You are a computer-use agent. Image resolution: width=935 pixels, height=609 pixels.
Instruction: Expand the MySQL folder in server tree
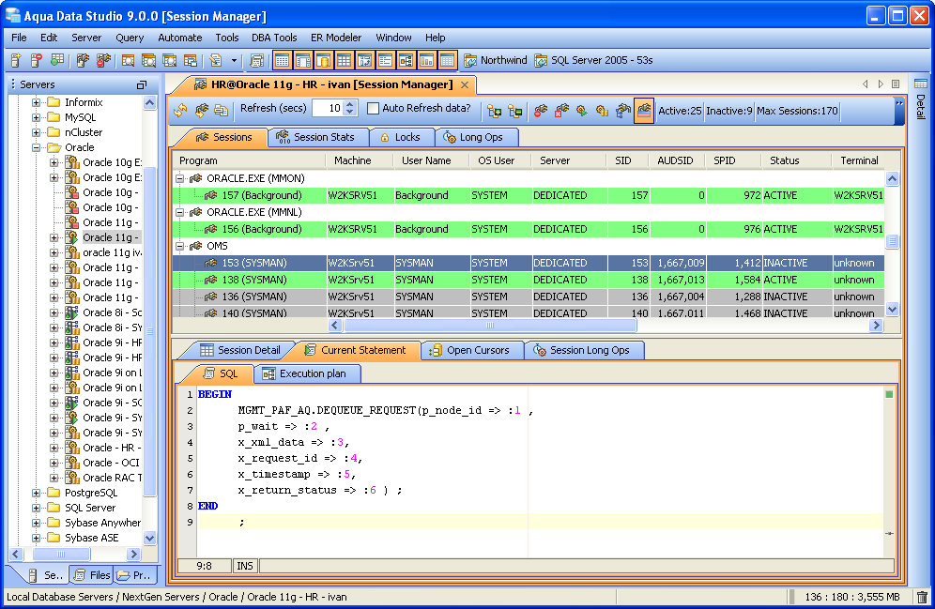click(37, 117)
